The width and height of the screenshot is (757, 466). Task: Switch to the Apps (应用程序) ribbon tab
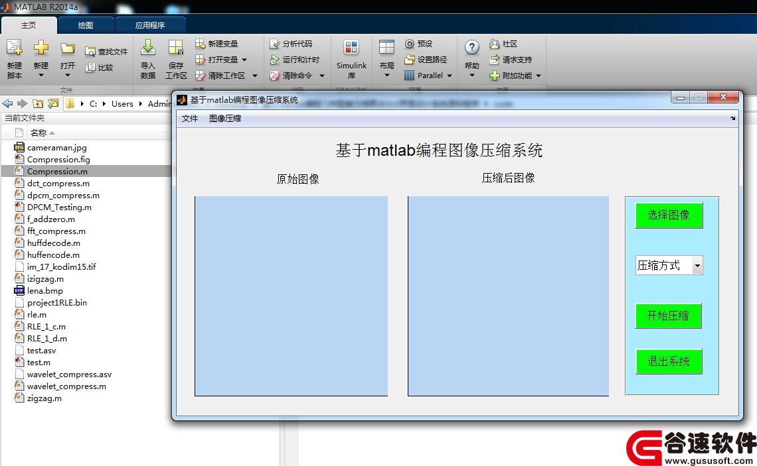coord(150,25)
